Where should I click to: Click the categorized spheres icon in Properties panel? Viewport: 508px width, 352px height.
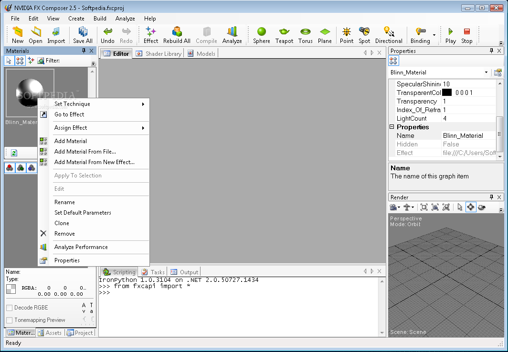point(393,61)
